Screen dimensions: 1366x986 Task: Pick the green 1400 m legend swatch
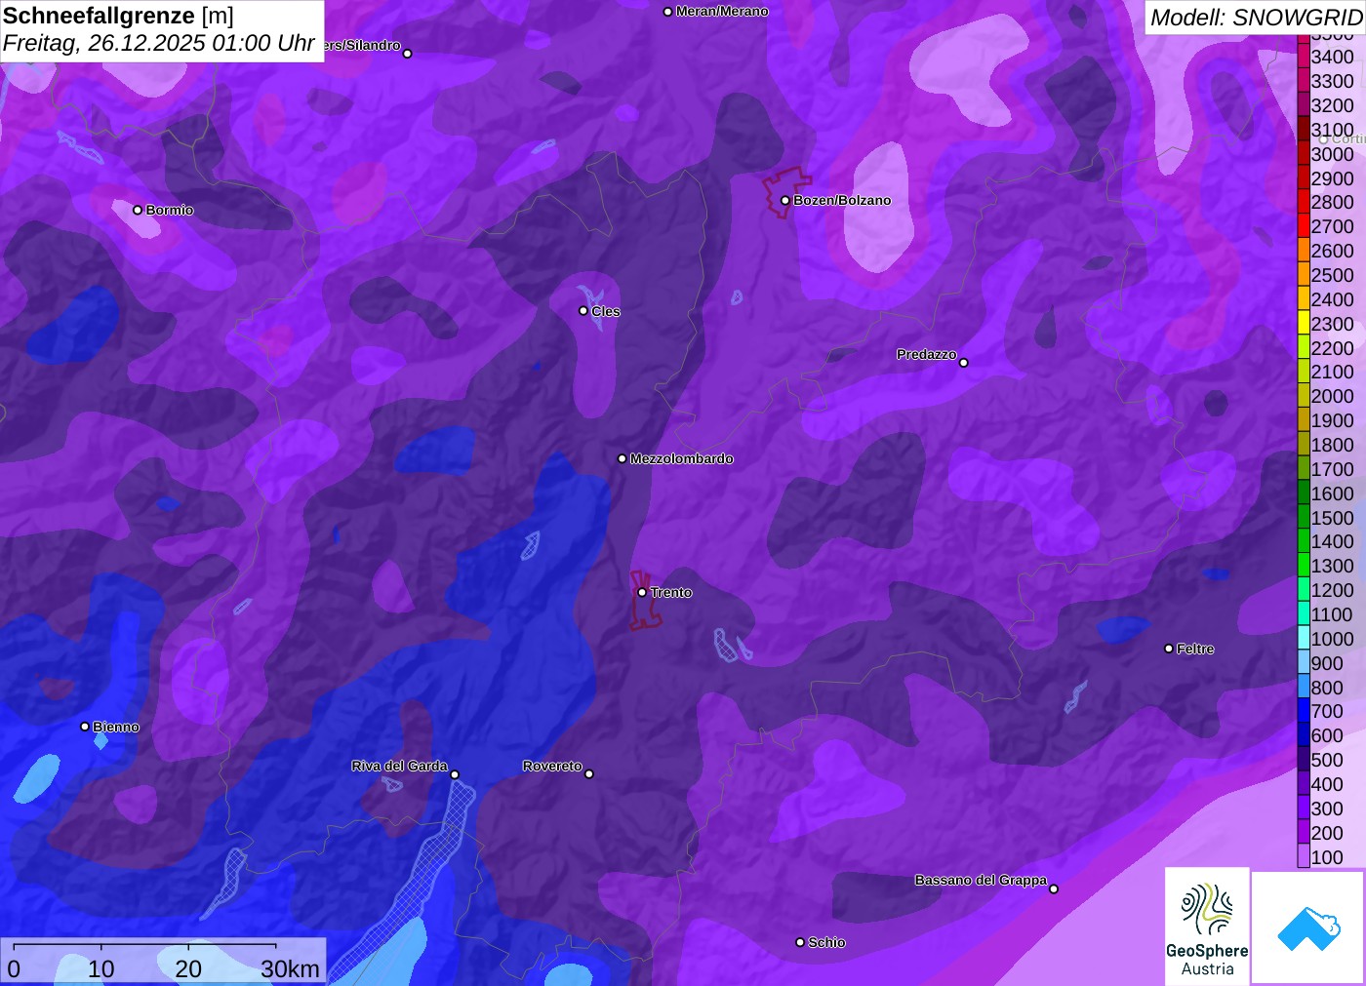1304,541
